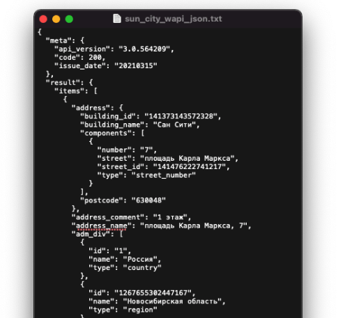Image resolution: width=338 pixels, height=318 pixels.
Task: Minimize the window with the yellow button
Action: [56, 19]
